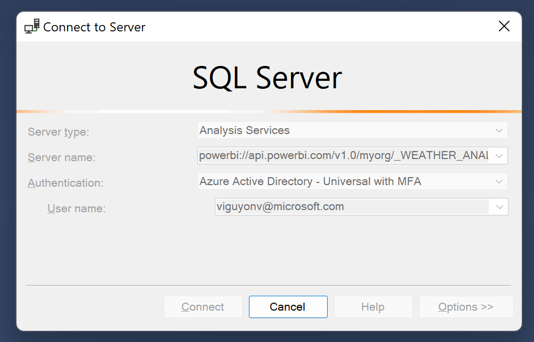Open the Server type dropdown arrow
This screenshot has width=534, height=342.
(x=499, y=130)
